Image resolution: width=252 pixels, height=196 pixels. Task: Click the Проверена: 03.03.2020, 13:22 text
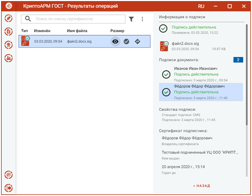click(x=195, y=33)
